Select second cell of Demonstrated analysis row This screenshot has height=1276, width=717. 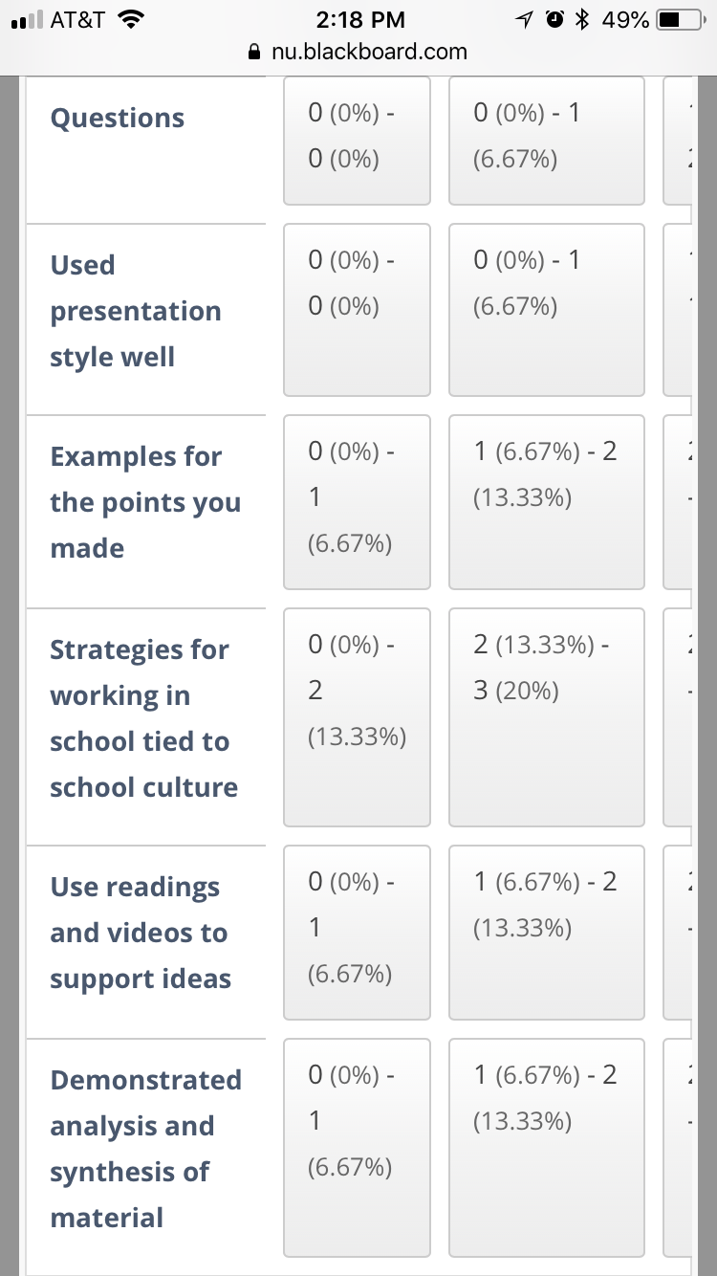(x=546, y=1148)
